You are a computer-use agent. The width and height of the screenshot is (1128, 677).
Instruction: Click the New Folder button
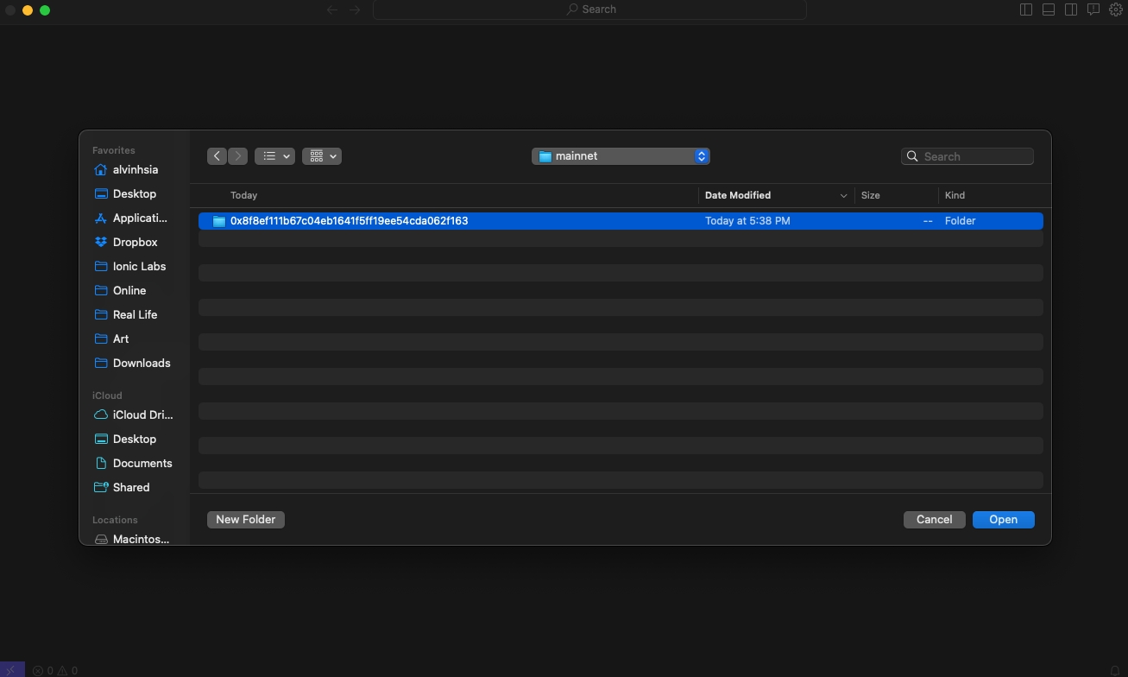tap(246, 519)
